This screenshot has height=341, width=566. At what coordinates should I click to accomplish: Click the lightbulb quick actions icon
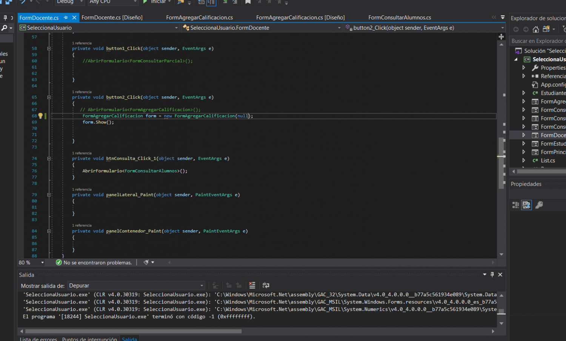click(x=40, y=116)
